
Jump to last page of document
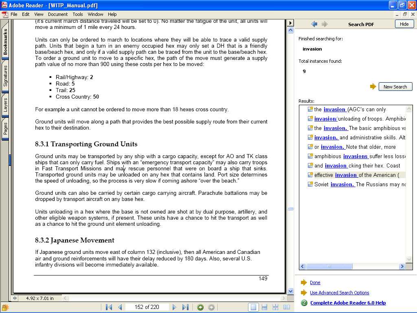pyautogui.click(x=185, y=307)
